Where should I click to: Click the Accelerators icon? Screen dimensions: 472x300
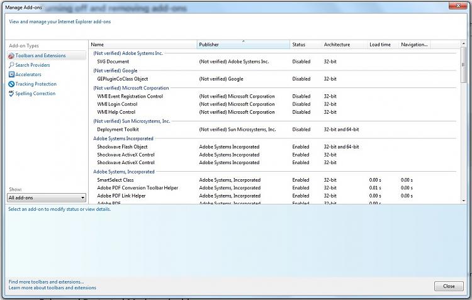11,74
